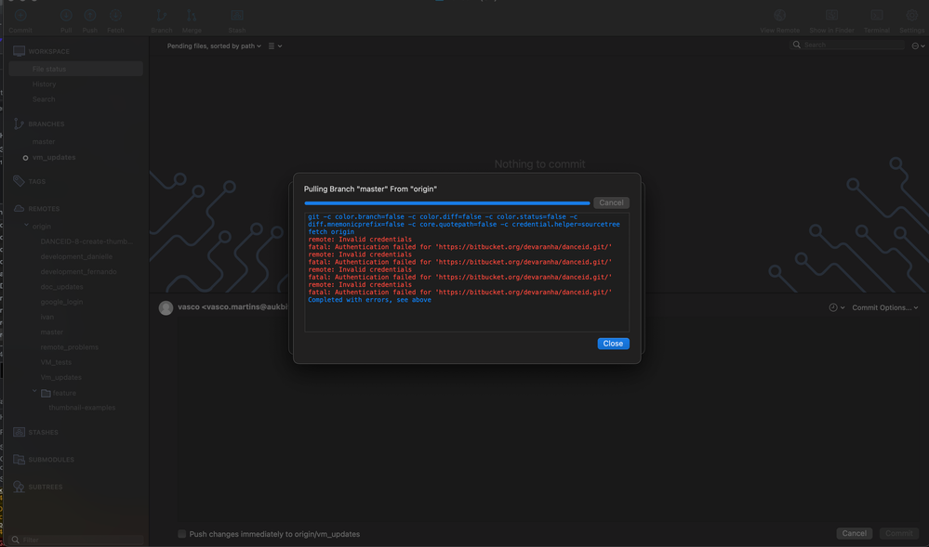Viewport: 929px width, 547px height.
Task: Select the local master branch
Action: (44, 141)
